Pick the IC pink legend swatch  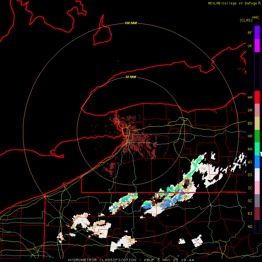pyautogui.click(x=257, y=188)
